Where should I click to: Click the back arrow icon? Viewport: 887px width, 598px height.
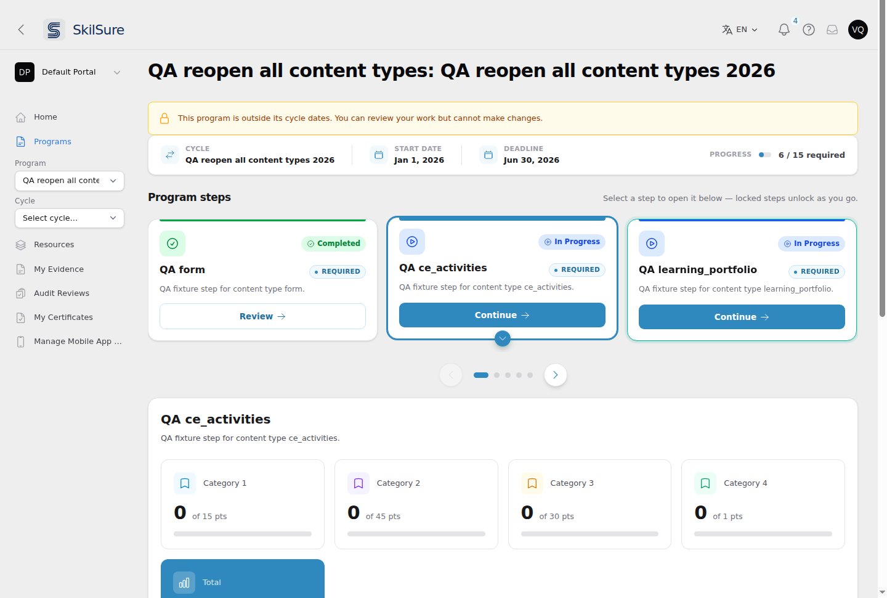[21, 30]
